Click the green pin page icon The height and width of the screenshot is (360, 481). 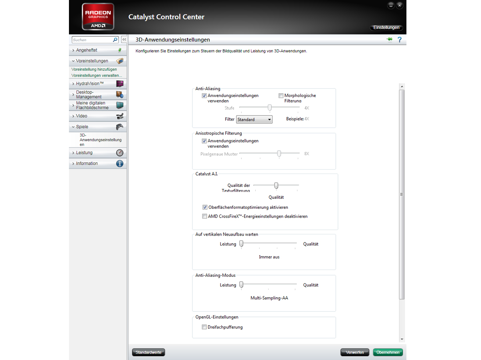[389, 40]
